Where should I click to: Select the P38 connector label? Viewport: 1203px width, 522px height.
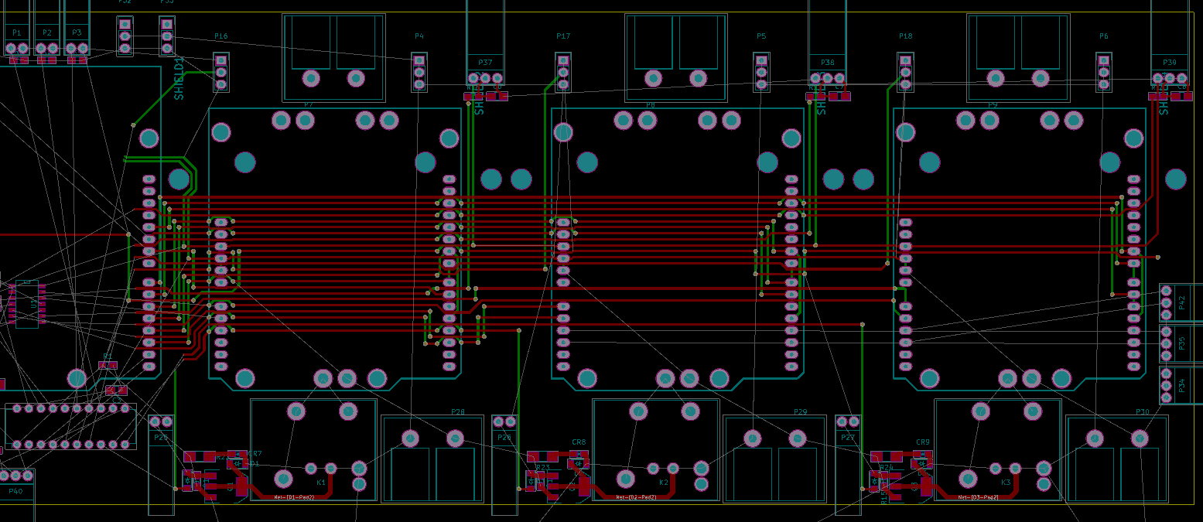827,62
